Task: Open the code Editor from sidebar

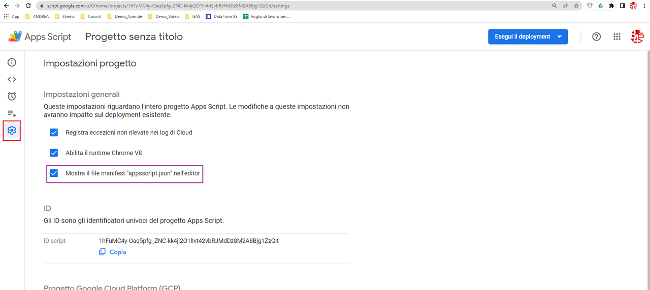Action: (x=12, y=79)
